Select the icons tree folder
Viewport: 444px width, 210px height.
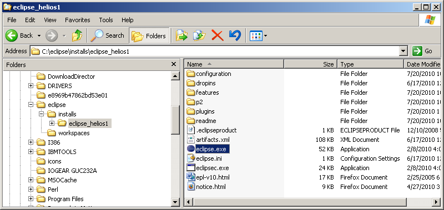[54, 161]
